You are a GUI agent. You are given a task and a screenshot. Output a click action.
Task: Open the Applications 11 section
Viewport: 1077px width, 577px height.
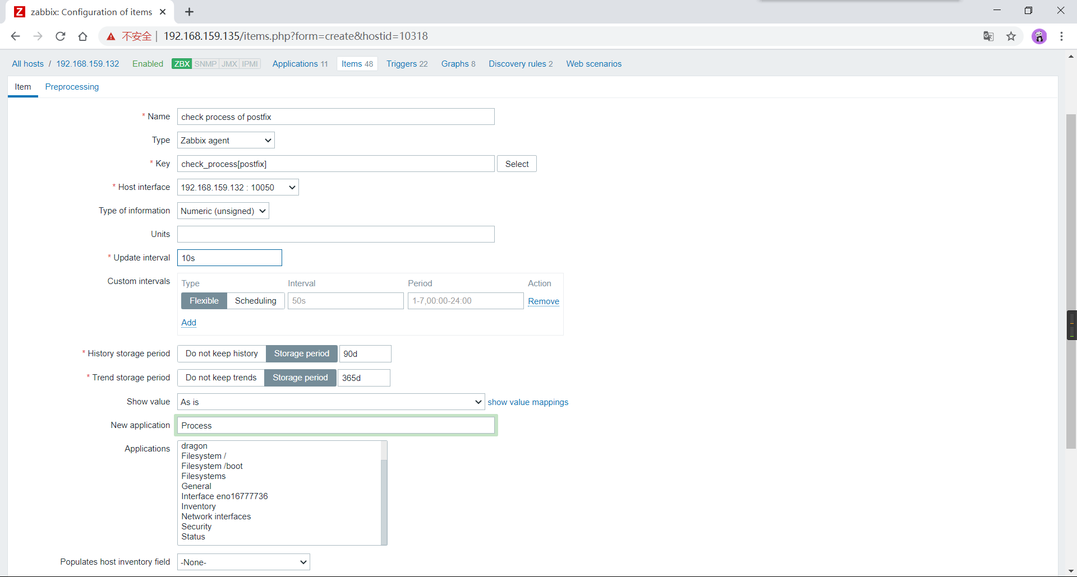(x=300, y=64)
